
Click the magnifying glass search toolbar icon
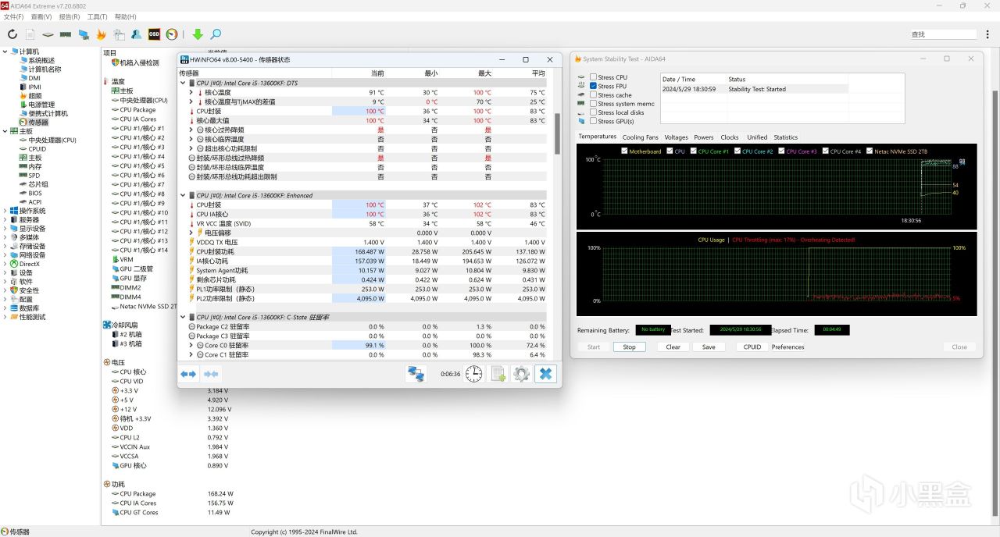pyautogui.click(x=216, y=34)
